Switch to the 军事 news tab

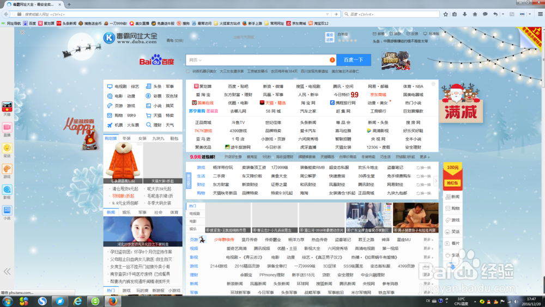[x=142, y=212]
